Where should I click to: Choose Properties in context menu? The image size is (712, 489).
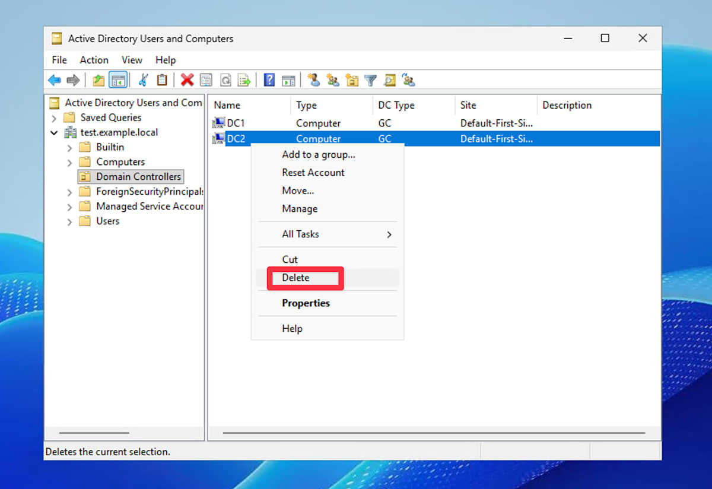point(328,303)
